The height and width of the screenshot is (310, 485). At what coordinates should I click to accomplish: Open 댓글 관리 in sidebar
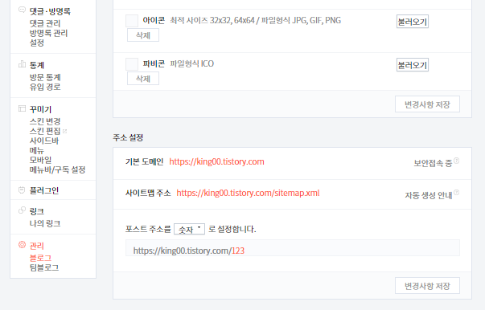pyautogui.click(x=45, y=23)
